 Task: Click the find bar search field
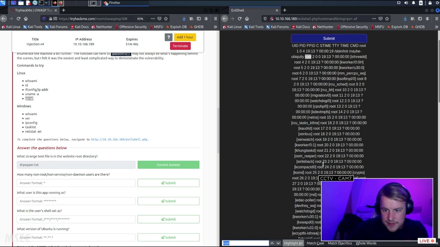click(x=245, y=243)
